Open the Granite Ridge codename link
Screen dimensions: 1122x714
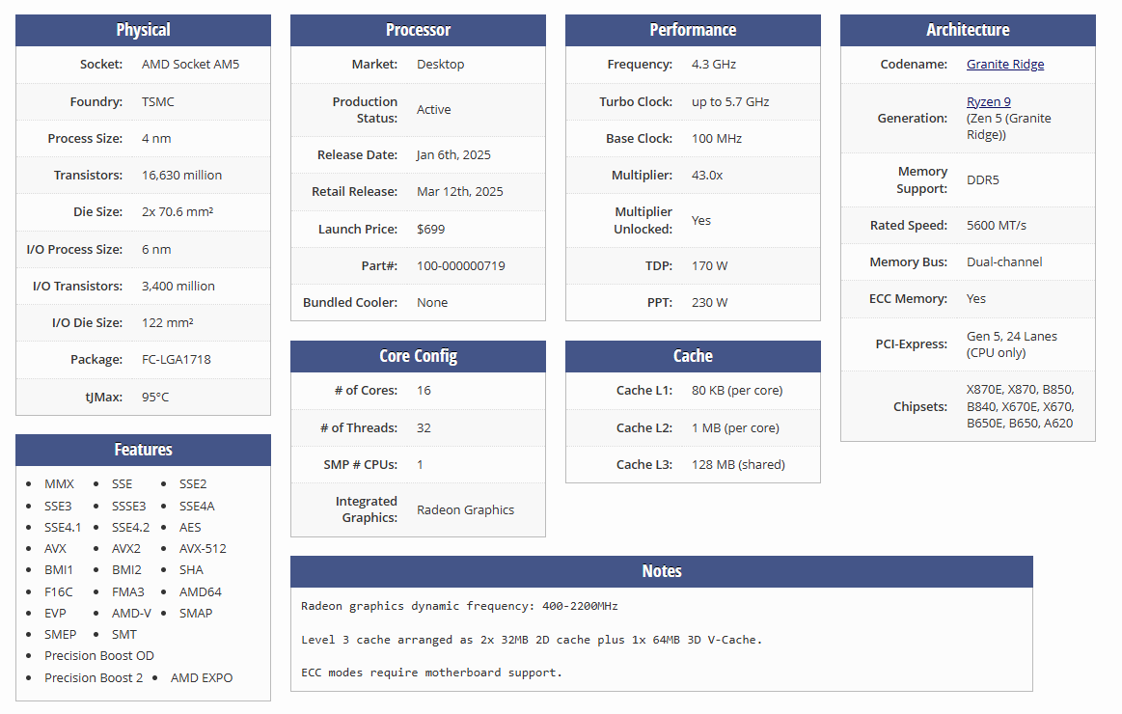tap(1004, 65)
